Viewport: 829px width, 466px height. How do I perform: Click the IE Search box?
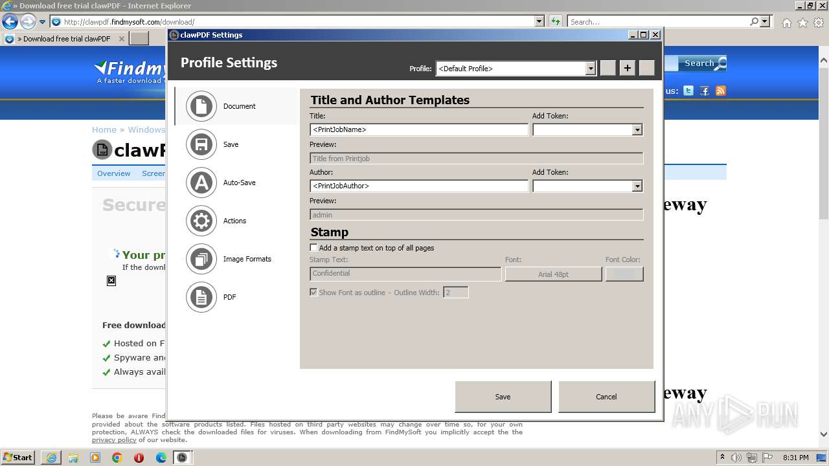click(657, 21)
